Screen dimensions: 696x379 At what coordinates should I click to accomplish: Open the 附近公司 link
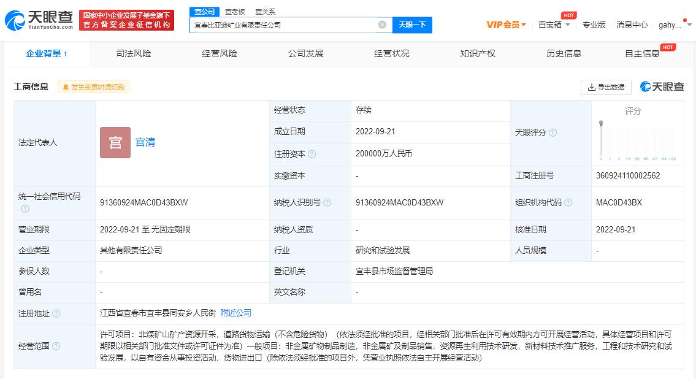point(235,313)
